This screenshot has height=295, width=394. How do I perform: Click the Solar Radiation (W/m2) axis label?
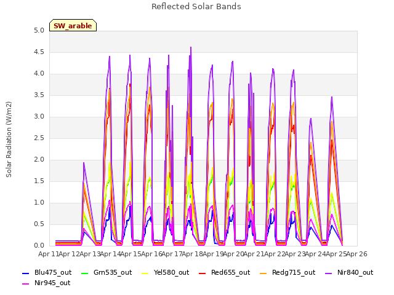pos(9,140)
